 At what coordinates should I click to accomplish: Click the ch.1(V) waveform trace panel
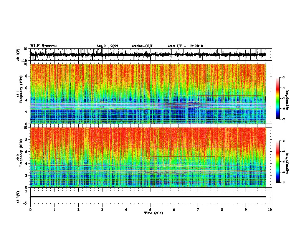[x=151, y=55]
